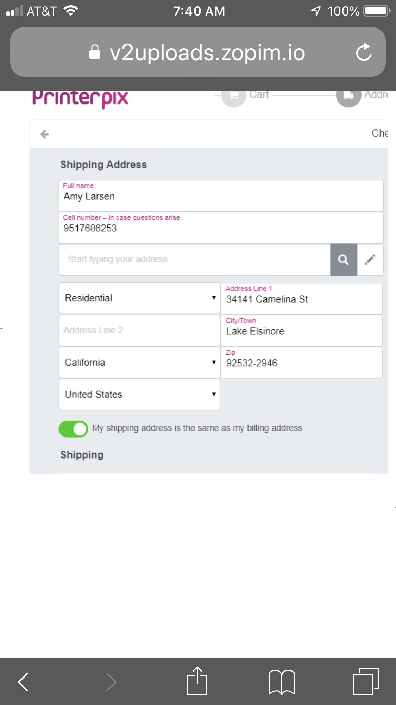Click the back arrow above Shipping Address
This screenshot has height=705, width=396.
[45, 134]
